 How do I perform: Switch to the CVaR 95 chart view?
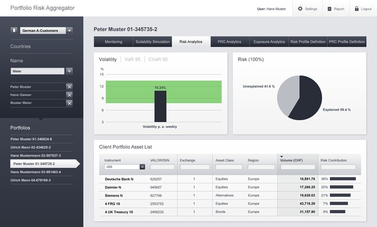pyautogui.click(x=158, y=60)
